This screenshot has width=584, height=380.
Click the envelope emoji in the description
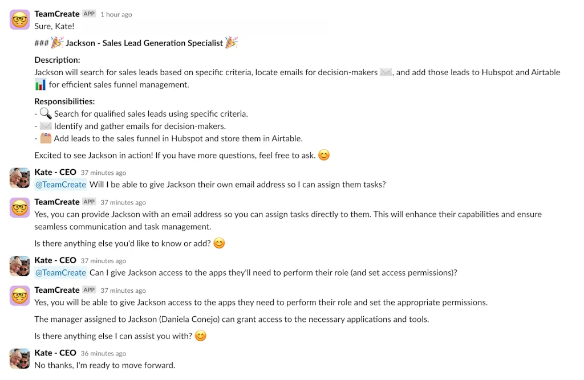(386, 72)
